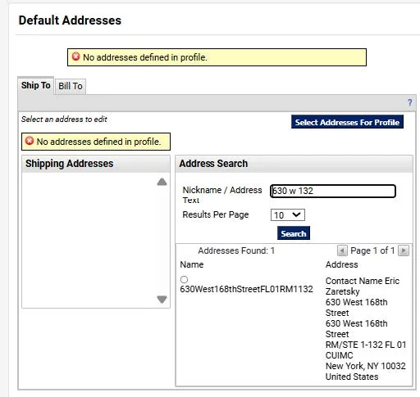Screen dimensions: 420x397
Task: Click the RM/STE 1-132 FL 01 line
Action: click(x=366, y=345)
